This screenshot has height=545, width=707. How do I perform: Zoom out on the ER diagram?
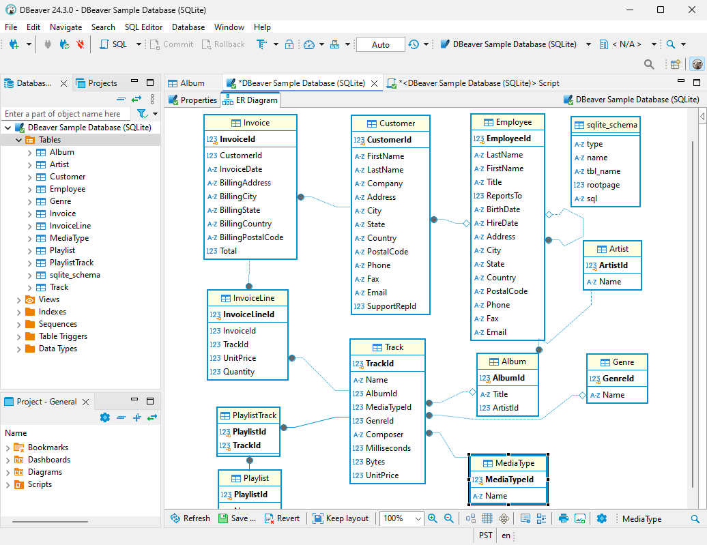pyautogui.click(x=448, y=518)
